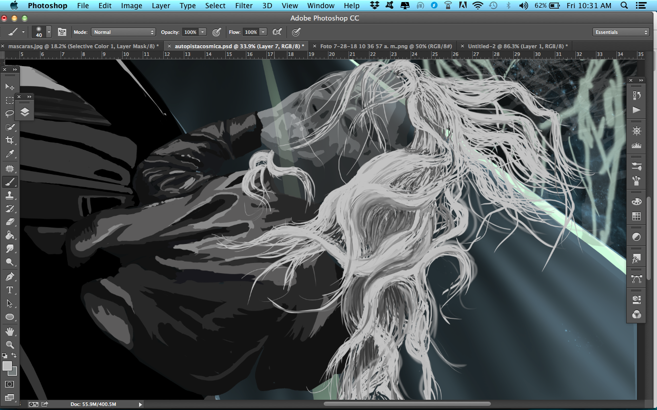Screen dimensions: 657x410
Task: Open the status bar info arrow
Action: tap(140, 404)
